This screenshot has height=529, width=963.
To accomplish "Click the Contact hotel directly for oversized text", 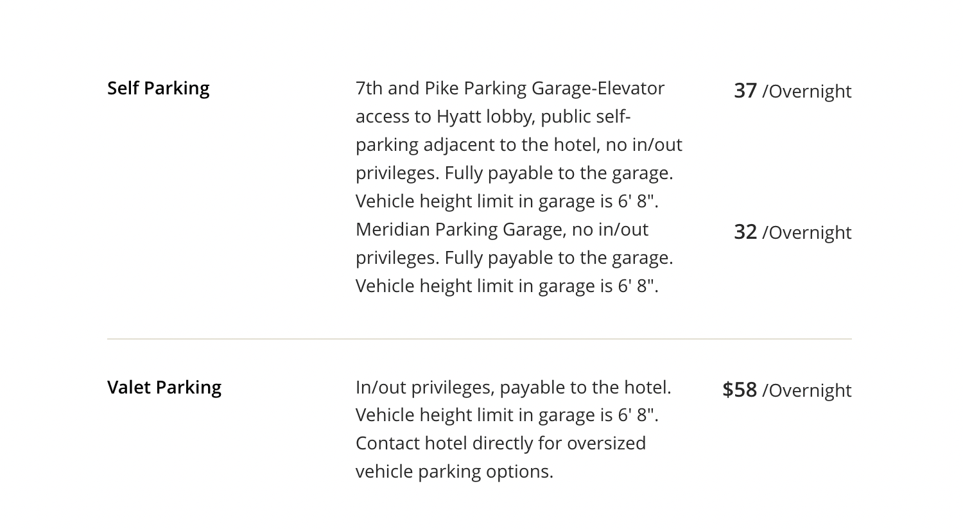I will (501, 443).
